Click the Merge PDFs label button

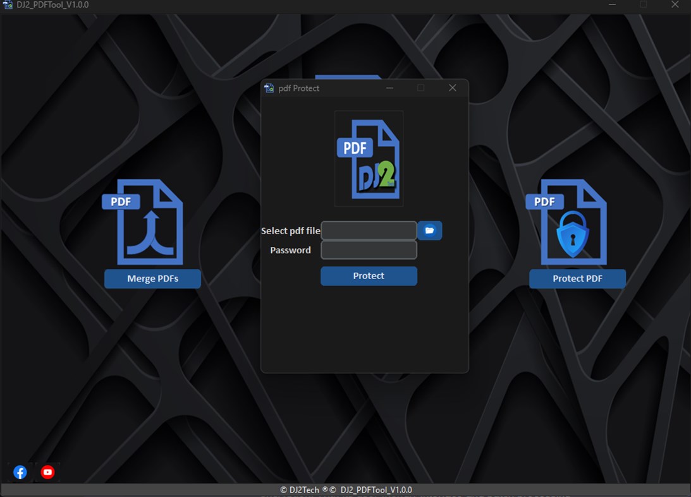[x=152, y=278]
